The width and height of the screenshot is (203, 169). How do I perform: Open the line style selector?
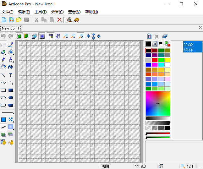tap(8, 113)
